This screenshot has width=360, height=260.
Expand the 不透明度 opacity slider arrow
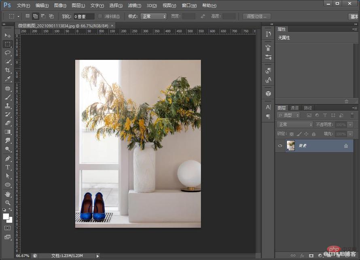[350, 125]
